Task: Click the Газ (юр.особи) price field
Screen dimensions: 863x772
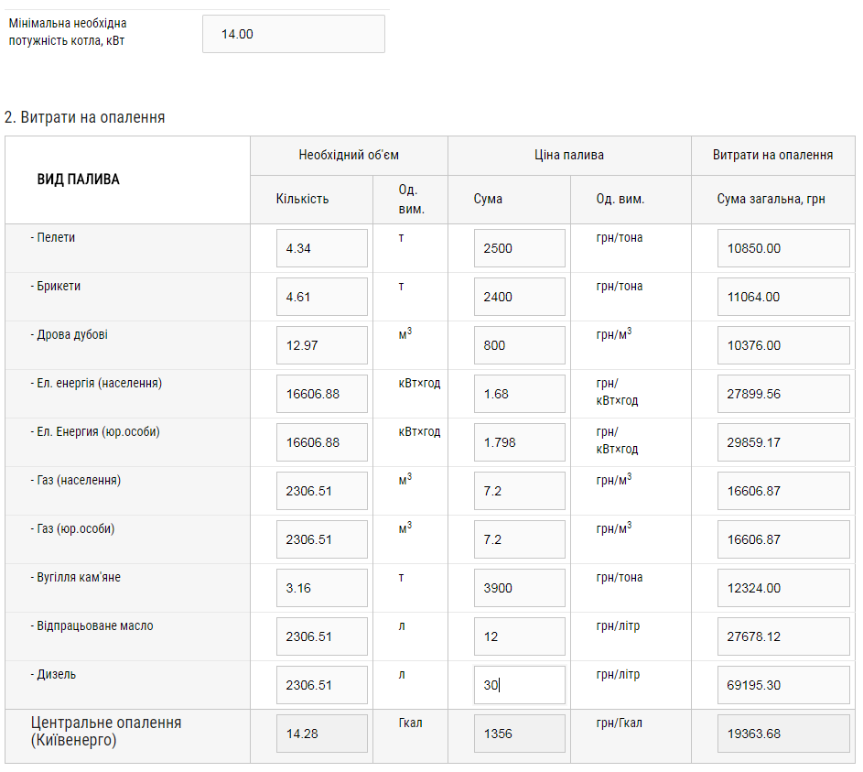Action: [519, 539]
